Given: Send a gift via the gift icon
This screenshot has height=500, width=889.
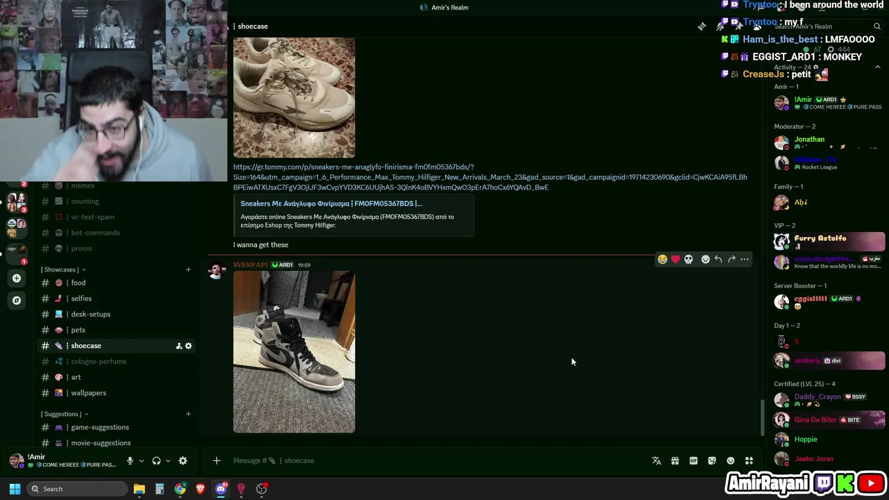Looking at the screenshot, I should pyautogui.click(x=675, y=460).
